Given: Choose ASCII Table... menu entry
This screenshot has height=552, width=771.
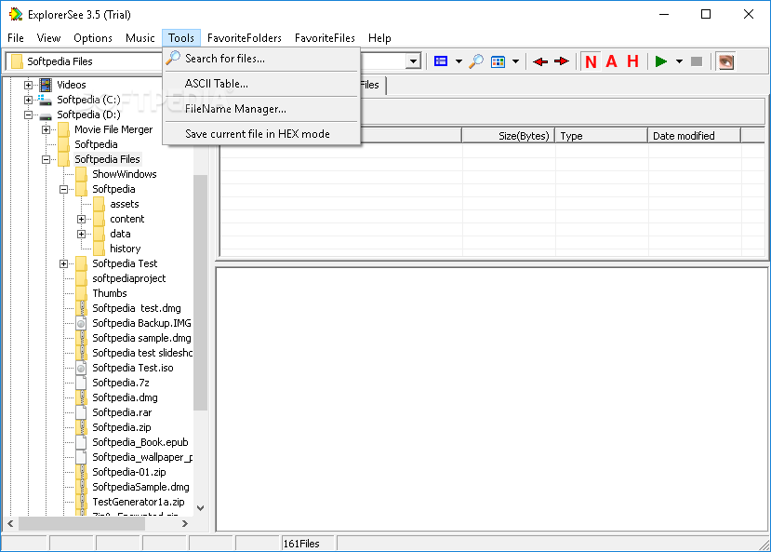Looking at the screenshot, I should click(261, 84).
